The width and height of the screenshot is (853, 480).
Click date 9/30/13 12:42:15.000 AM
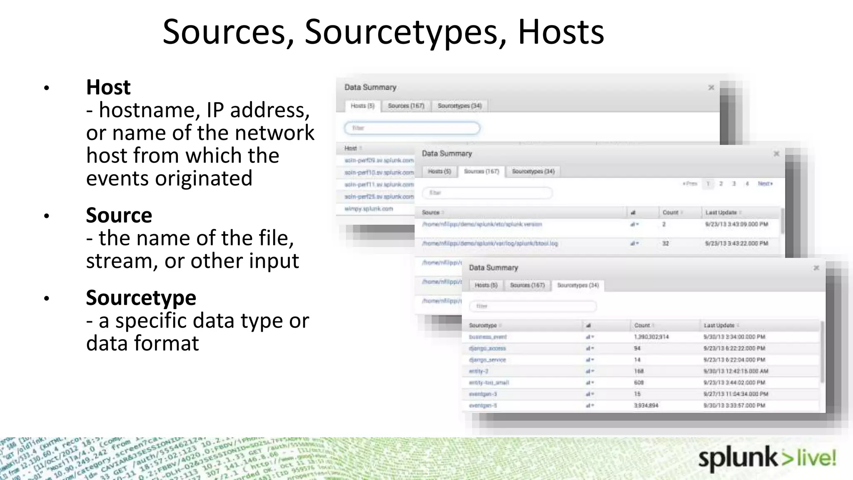pos(736,371)
